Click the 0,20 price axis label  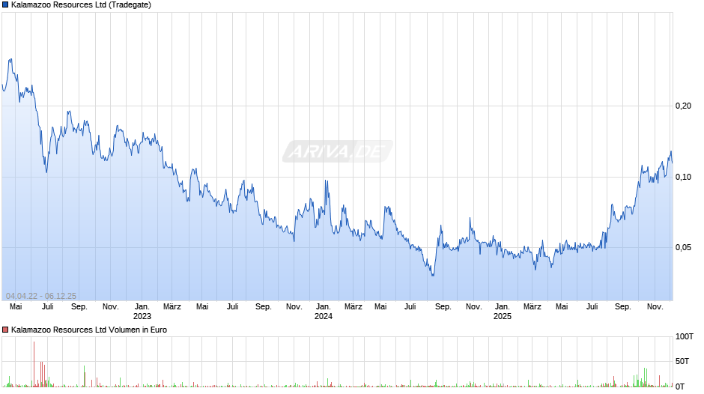click(x=683, y=106)
